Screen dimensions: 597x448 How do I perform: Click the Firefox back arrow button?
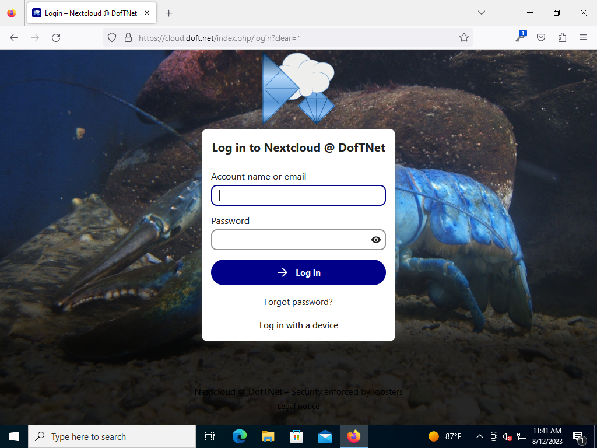click(14, 38)
